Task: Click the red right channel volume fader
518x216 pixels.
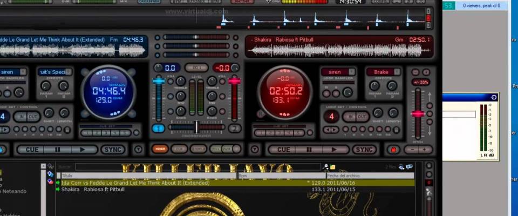Action: point(234,80)
